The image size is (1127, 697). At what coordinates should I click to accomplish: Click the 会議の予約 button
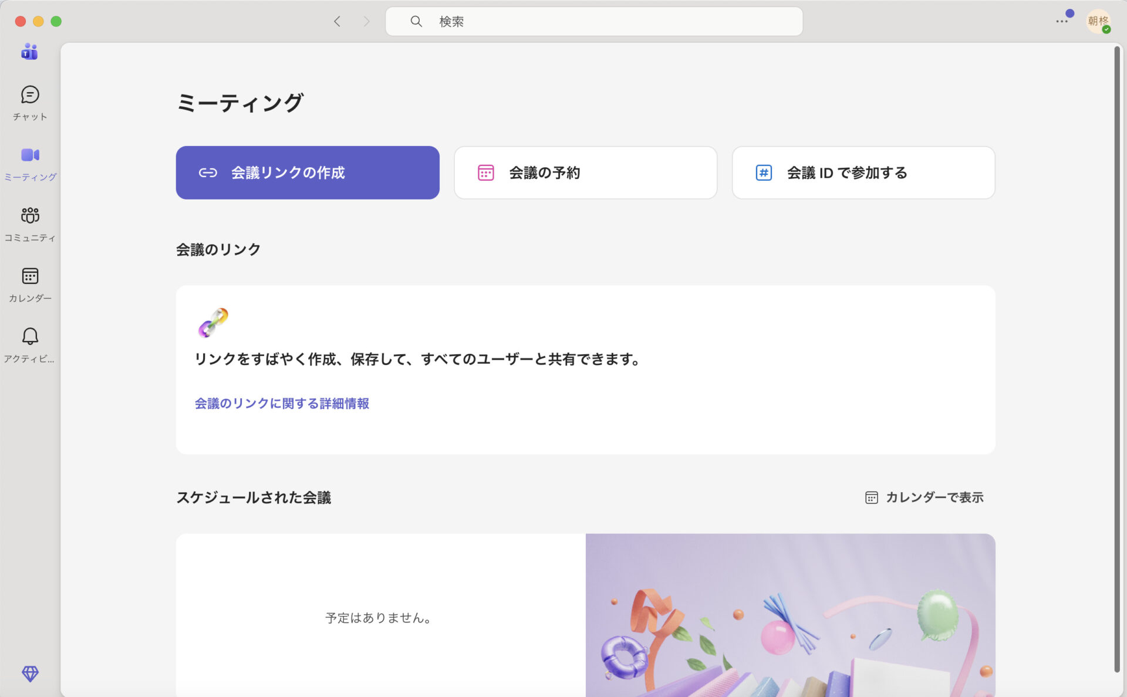click(585, 172)
